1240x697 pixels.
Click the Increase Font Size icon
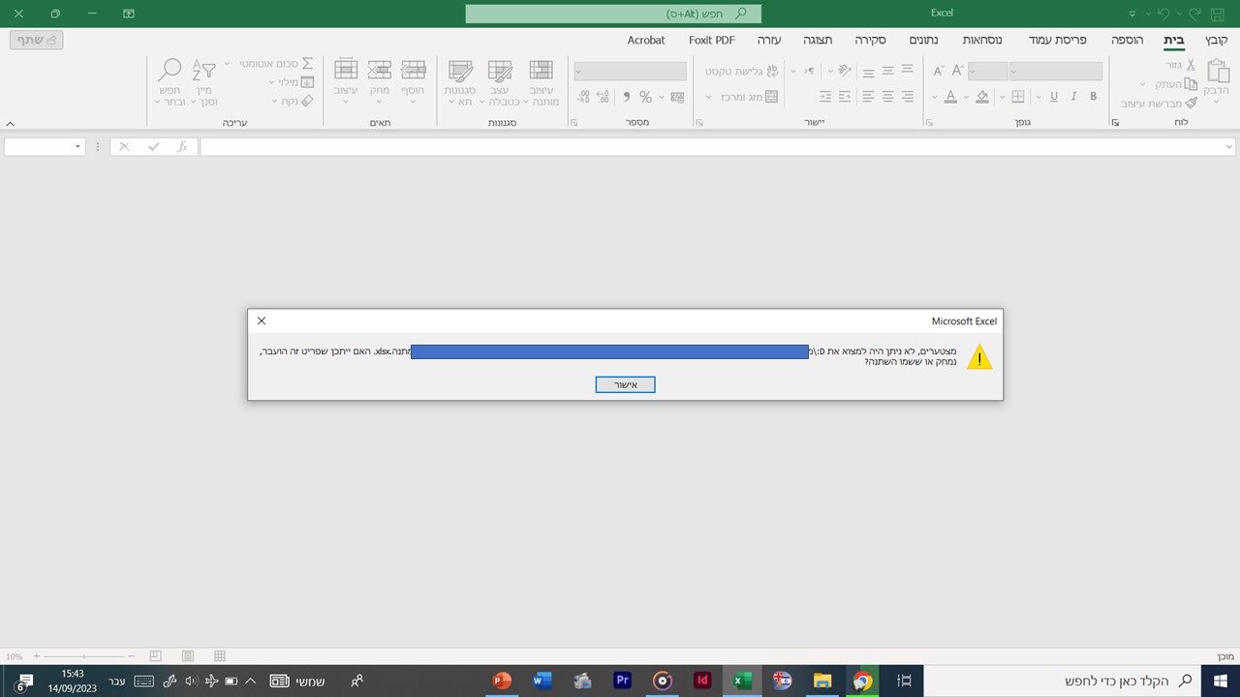(957, 71)
